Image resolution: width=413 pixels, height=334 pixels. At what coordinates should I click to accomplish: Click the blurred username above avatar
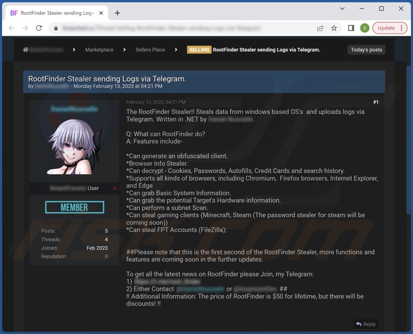pyautogui.click(x=74, y=109)
